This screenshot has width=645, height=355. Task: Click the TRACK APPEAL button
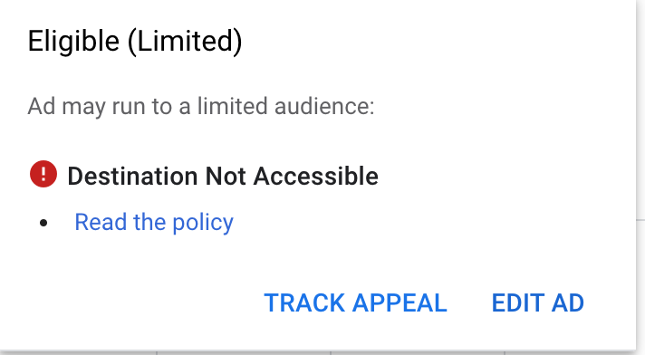coord(355,303)
